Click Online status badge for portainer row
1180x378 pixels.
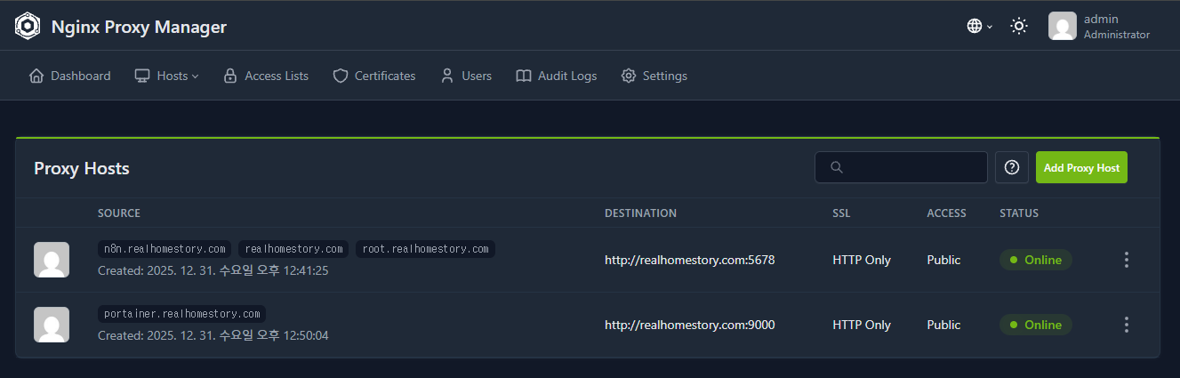(x=1036, y=325)
